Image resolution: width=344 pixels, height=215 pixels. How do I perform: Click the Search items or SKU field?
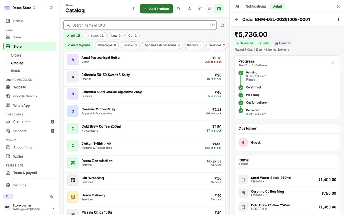pyautogui.click(x=140, y=25)
